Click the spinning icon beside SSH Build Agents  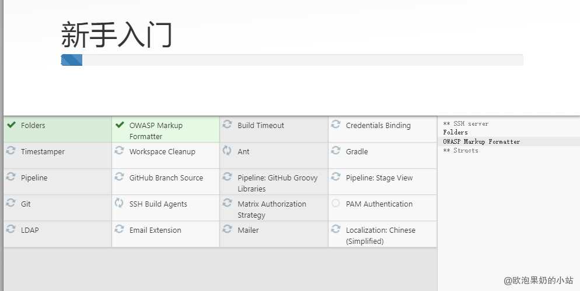pos(118,203)
